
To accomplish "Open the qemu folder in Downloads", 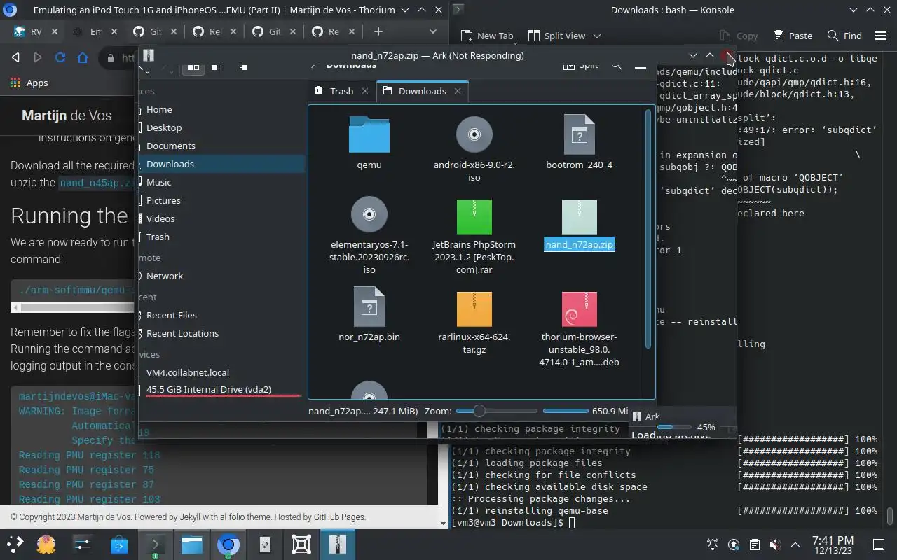I will [369, 143].
